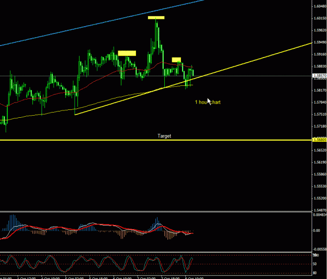
Task: Click the -0.00558 MACD scale value
Action: coord(320,249)
